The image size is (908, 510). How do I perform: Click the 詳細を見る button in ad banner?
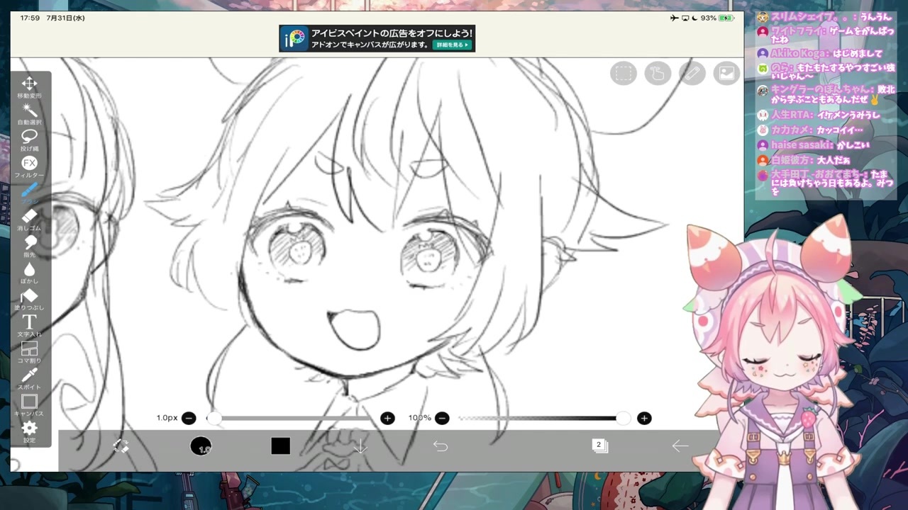[x=452, y=45]
